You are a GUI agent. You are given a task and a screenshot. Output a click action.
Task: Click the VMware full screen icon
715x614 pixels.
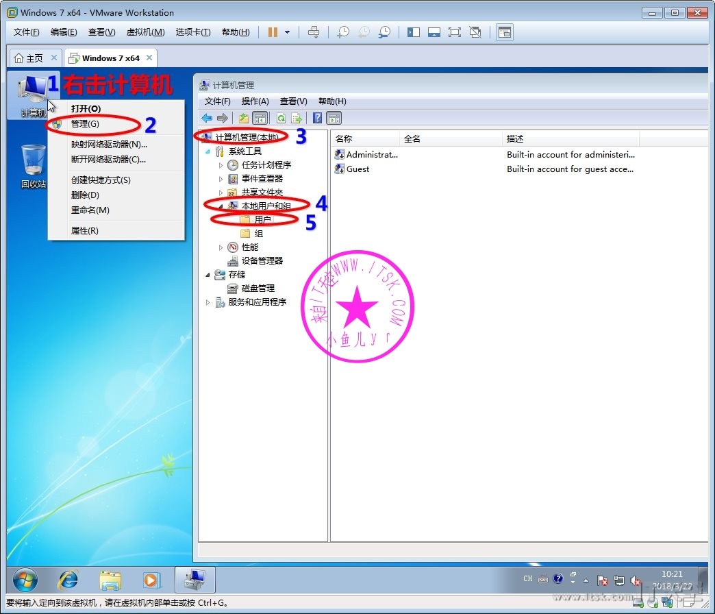(x=454, y=32)
